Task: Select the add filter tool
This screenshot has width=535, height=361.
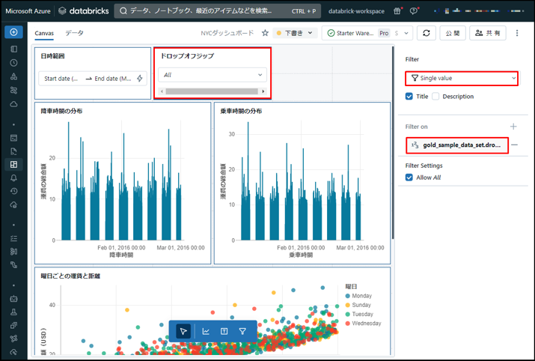Action: coord(242,331)
